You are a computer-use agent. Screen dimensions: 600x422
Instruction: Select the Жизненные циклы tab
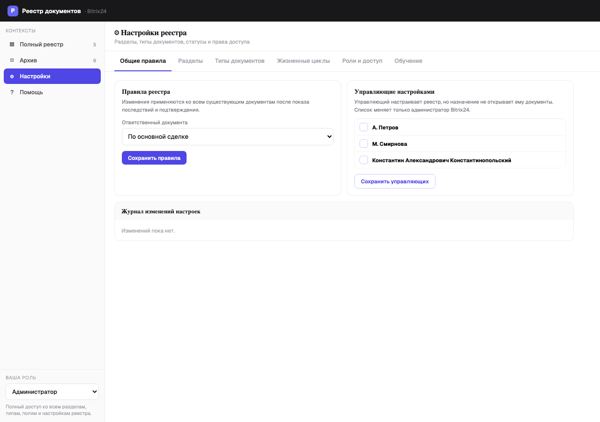click(x=303, y=61)
